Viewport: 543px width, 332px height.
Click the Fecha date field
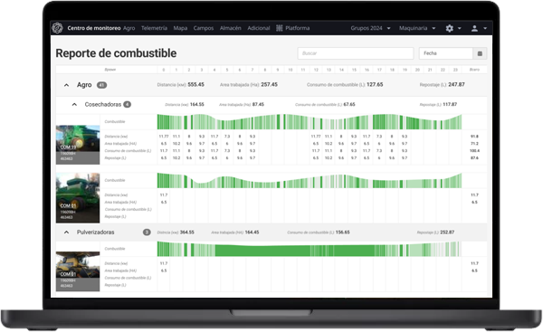click(x=446, y=53)
